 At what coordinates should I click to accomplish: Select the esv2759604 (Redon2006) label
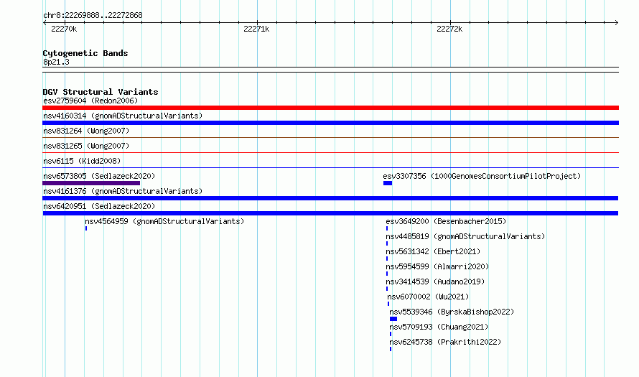(x=90, y=101)
